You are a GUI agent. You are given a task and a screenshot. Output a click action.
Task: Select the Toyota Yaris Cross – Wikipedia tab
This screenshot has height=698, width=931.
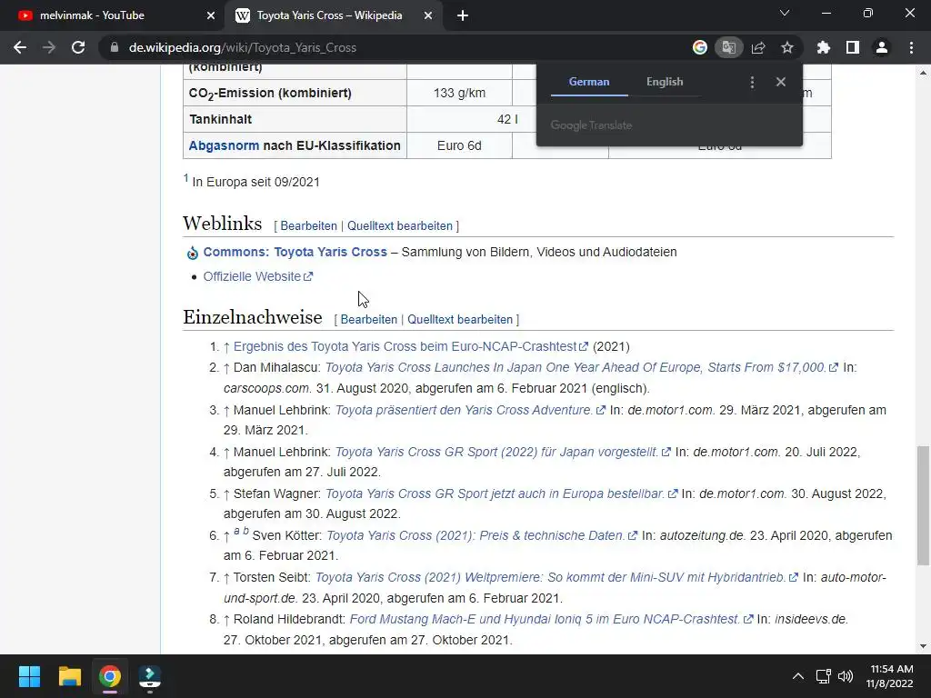pos(329,15)
